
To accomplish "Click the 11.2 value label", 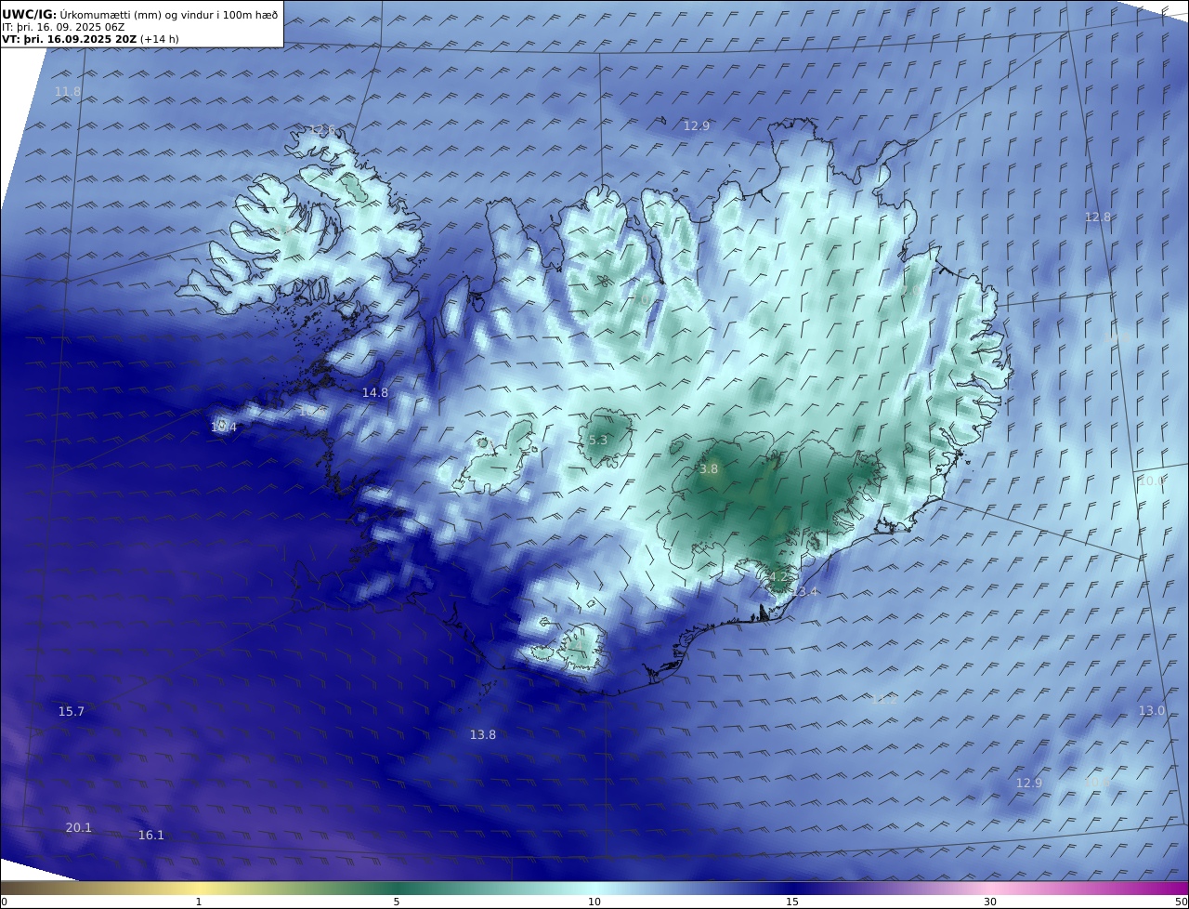I will 883,699.
